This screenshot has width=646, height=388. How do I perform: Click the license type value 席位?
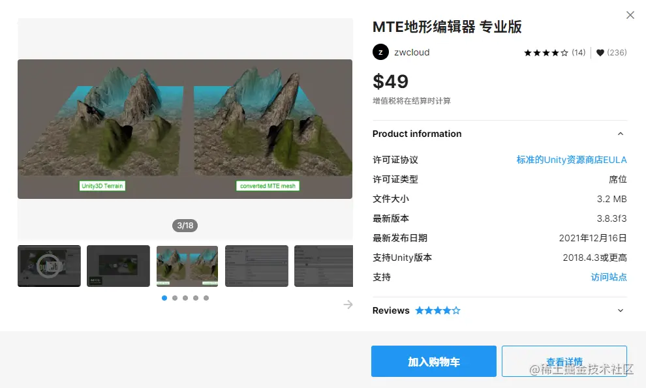coord(617,179)
